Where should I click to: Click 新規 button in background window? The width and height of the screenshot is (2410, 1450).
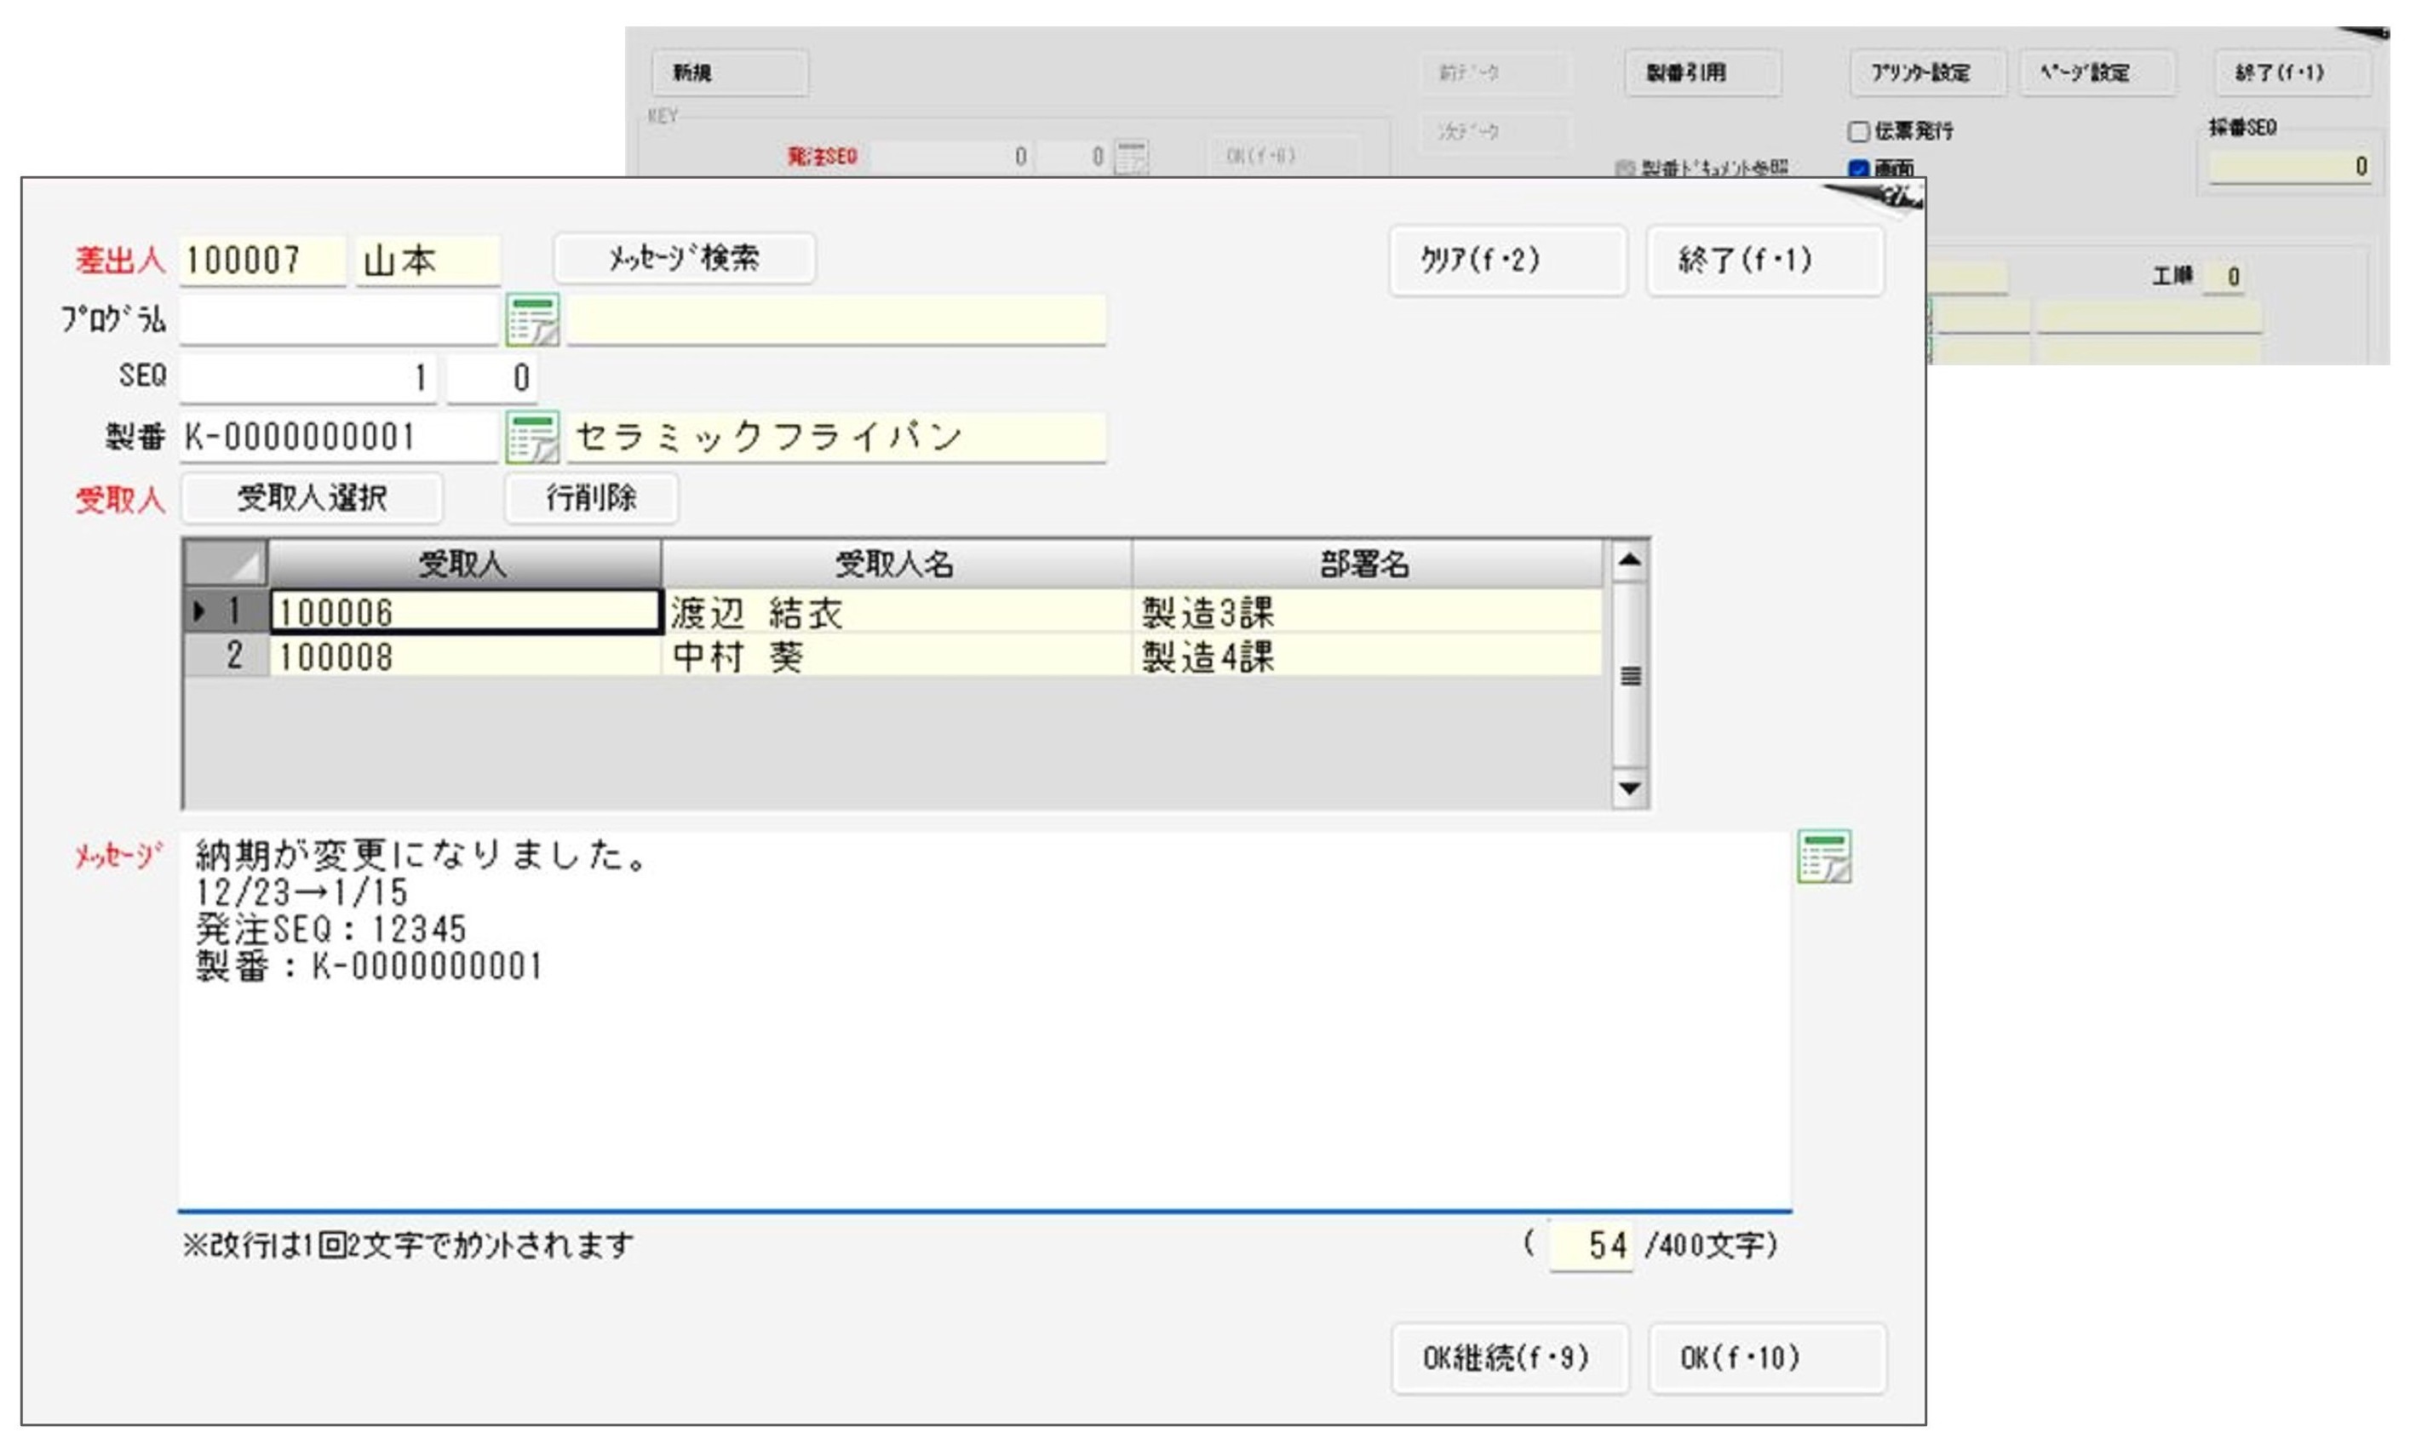(729, 72)
